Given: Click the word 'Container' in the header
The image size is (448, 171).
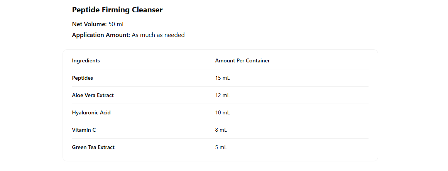Looking at the screenshot, I should pos(257,60).
